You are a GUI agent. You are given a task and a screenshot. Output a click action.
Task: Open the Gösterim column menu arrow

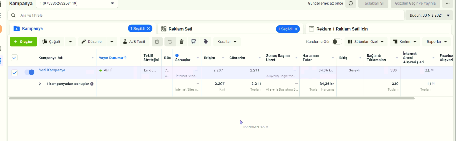click(260, 58)
